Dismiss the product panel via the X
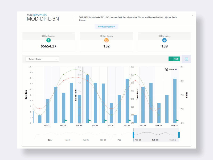213x160 pixels. (192, 15)
